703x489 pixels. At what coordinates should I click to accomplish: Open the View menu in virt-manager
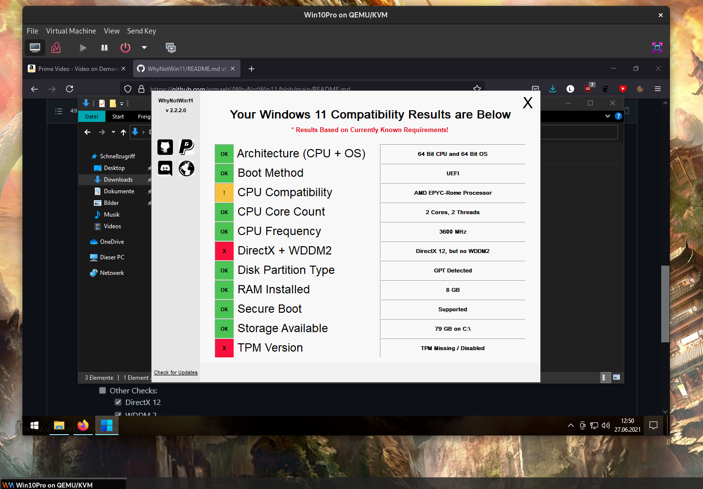coord(112,31)
